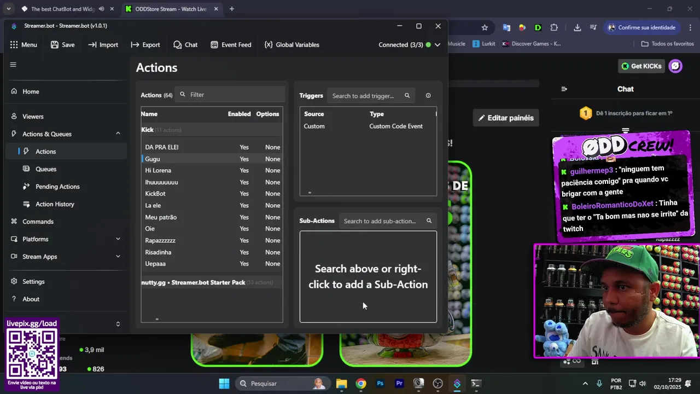Click Get KICKs button
The image size is (700, 394).
[641, 66]
